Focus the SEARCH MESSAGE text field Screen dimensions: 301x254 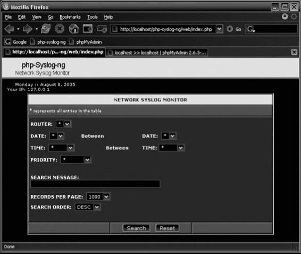(x=95, y=184)
